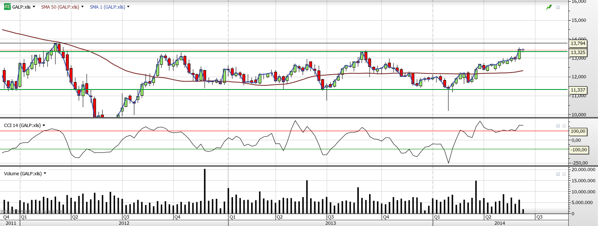598x226 pixels.
Task: Select the 13,325 price level label
Action: (577, 52)
